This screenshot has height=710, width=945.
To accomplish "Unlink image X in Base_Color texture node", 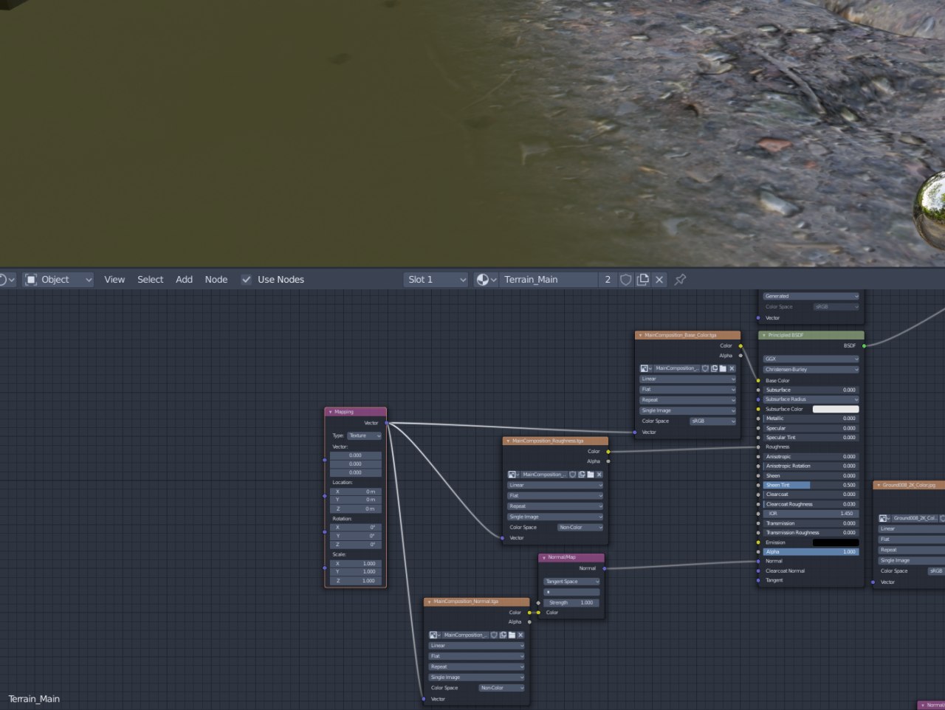I will pos(732,368).
